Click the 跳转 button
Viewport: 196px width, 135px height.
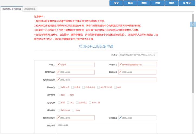tap(144, 3)
